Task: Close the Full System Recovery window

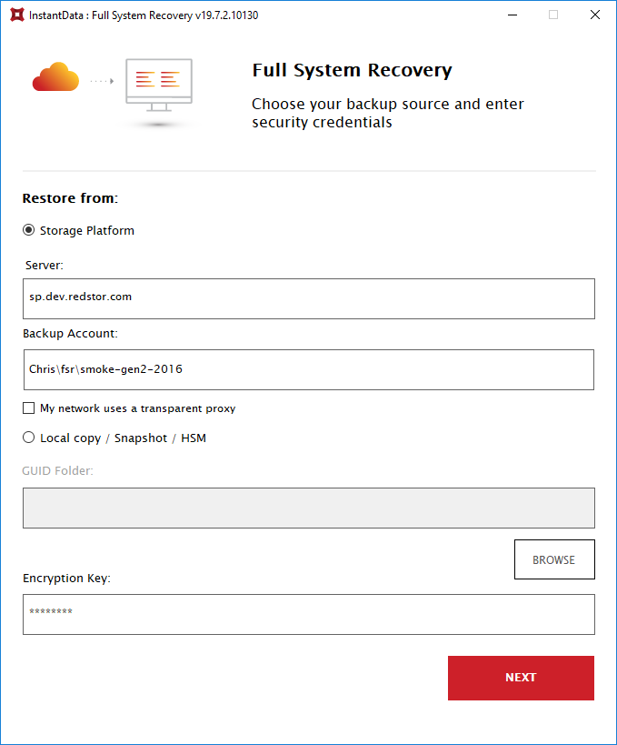Action: pos(594,15)
